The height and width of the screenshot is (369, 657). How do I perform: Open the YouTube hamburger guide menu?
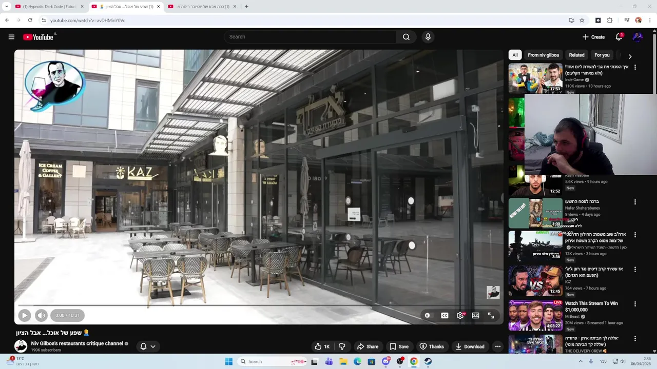[11, 37]
